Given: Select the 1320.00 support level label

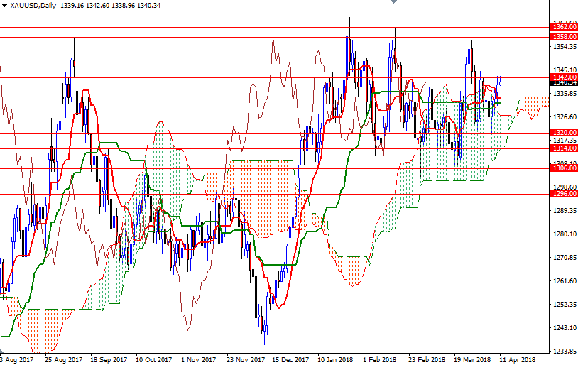Looking at the screenshot, I should click(x=563, y=133).
